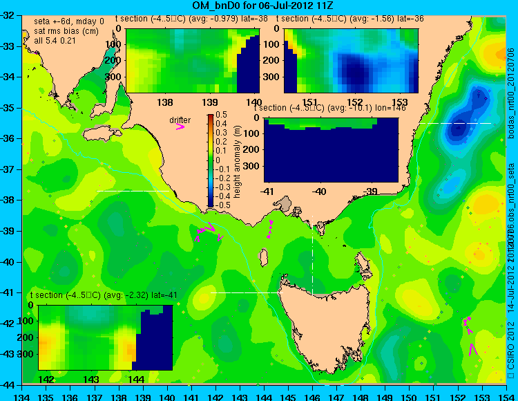Select the 'seta +-6d, mday 0' annotation
The height and width of the screenshot is (401, 518).
pyautogui.click(x=68, y=21)
